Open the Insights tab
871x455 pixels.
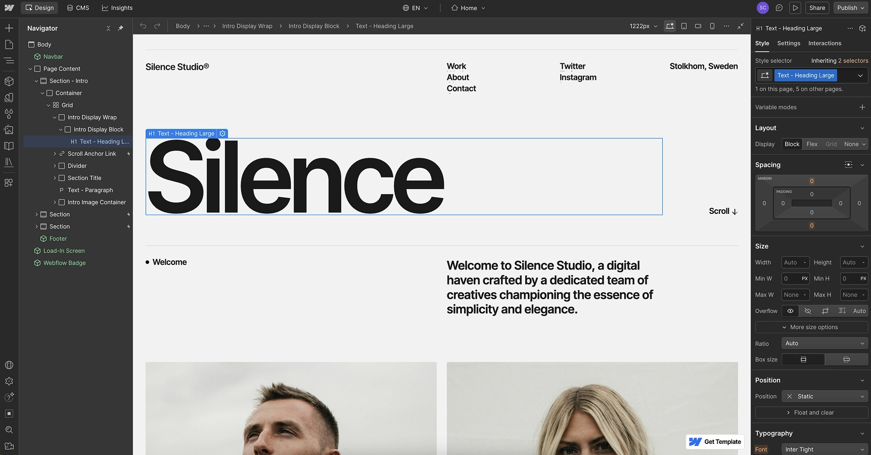(117, 8)
